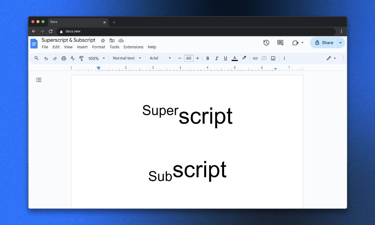Click script after Sub in document
375x225 pixels.
click(199, 170)
